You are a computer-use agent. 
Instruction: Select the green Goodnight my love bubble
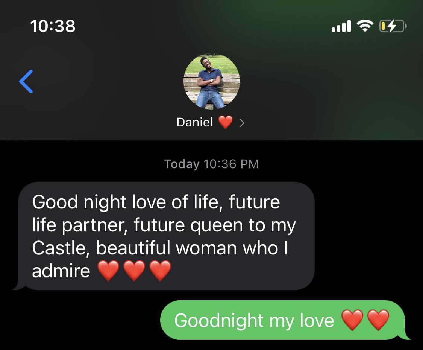point(285,320)
